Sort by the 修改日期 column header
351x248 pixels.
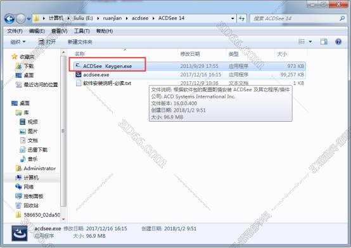pyautogui.click(x=190, y=54)
